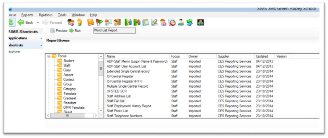Click the Run report button
This screenshot has width=328, height=138.
[75, 31]
